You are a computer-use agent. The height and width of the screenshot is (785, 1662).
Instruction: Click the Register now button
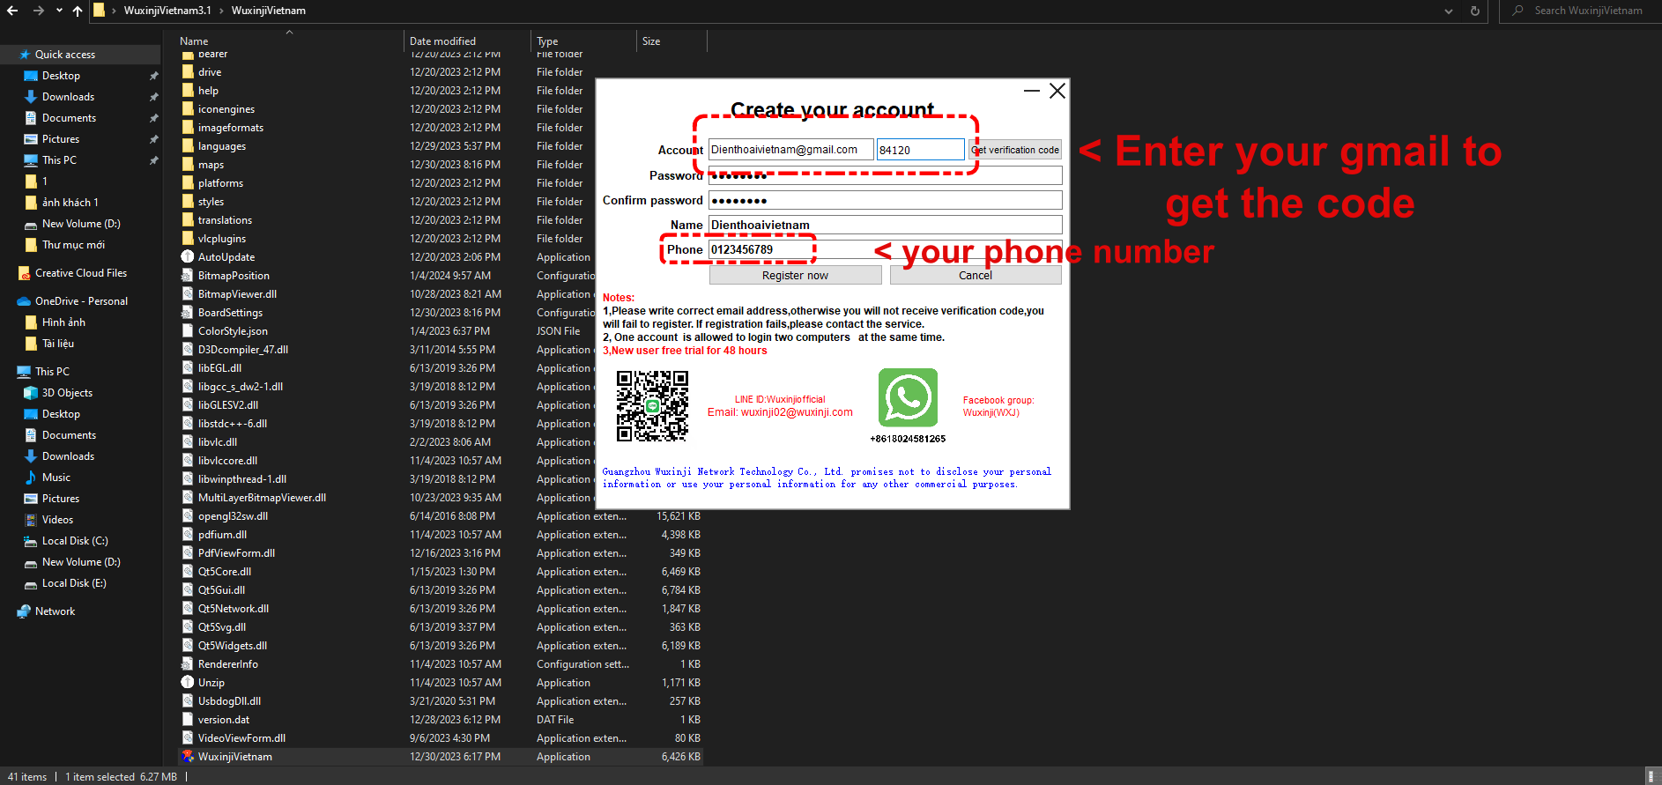[795, 276]
